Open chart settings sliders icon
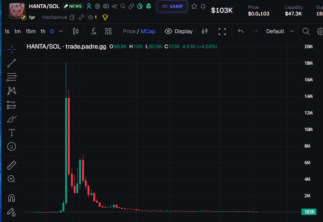 (205, 31)
